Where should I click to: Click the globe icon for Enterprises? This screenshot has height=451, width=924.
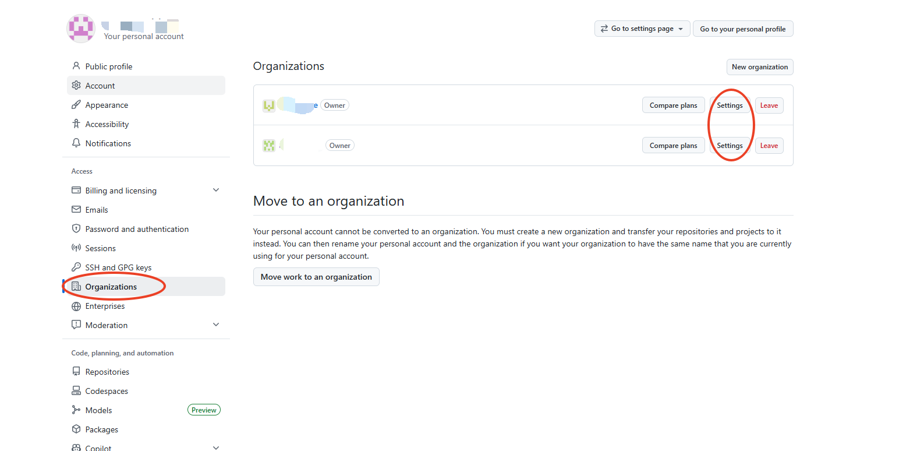[76, 306]
